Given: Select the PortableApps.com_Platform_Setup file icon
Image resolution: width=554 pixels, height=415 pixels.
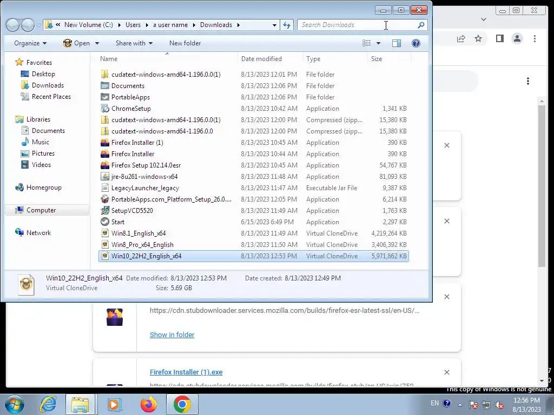Looking at the screenshot, I should click(104, 199).
